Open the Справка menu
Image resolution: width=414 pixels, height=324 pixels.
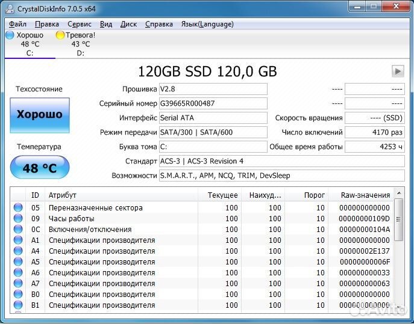pyautogui.click(x=159, y=24)
